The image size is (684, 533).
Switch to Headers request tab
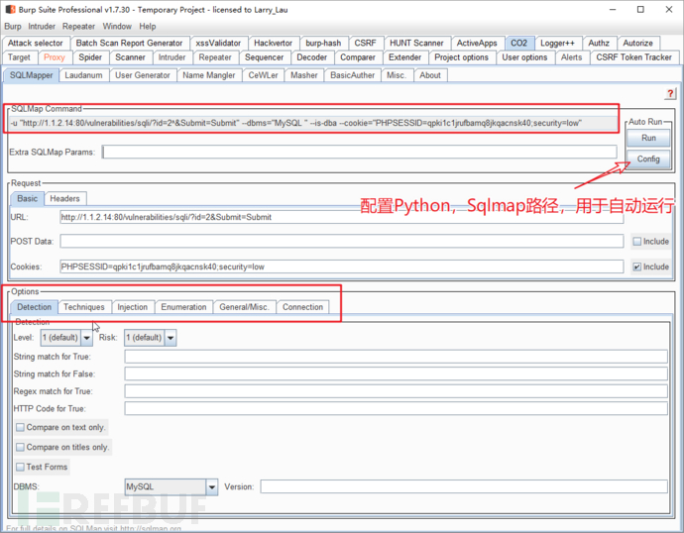tap(64, 199)
